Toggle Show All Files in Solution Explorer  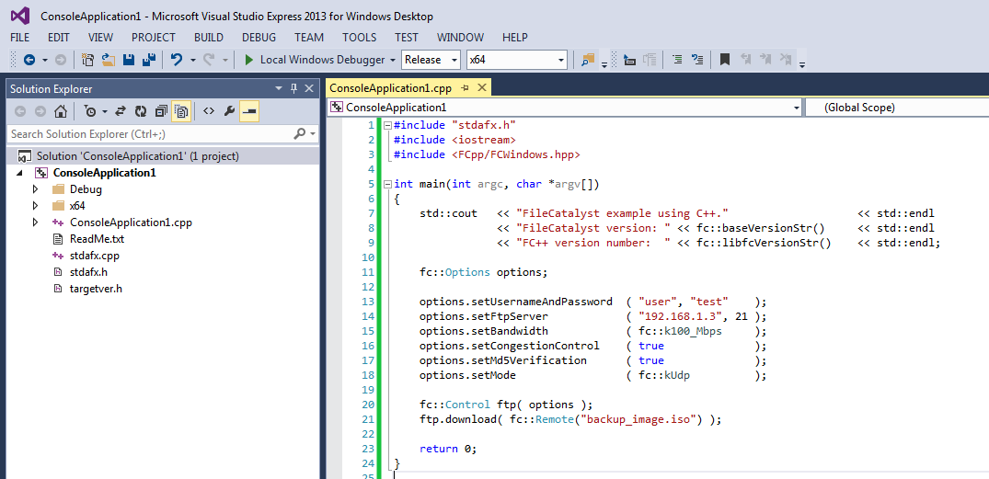pyautogui.click(x=181, y=111)
